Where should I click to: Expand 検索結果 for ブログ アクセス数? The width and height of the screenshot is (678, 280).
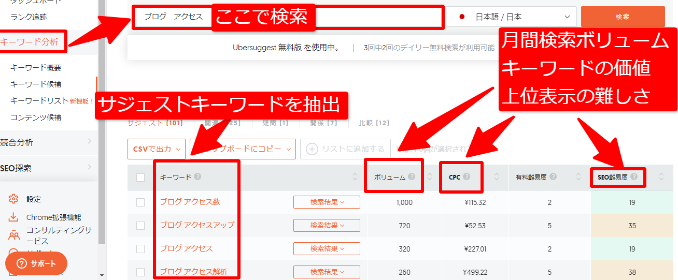click(327, 202)
